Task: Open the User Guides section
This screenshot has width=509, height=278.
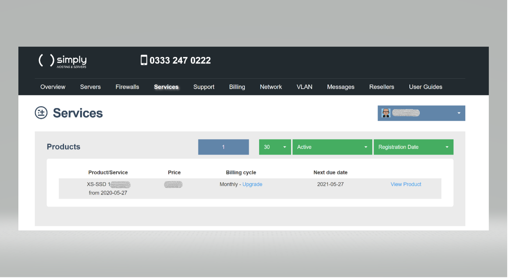Action: pos(426,87)
